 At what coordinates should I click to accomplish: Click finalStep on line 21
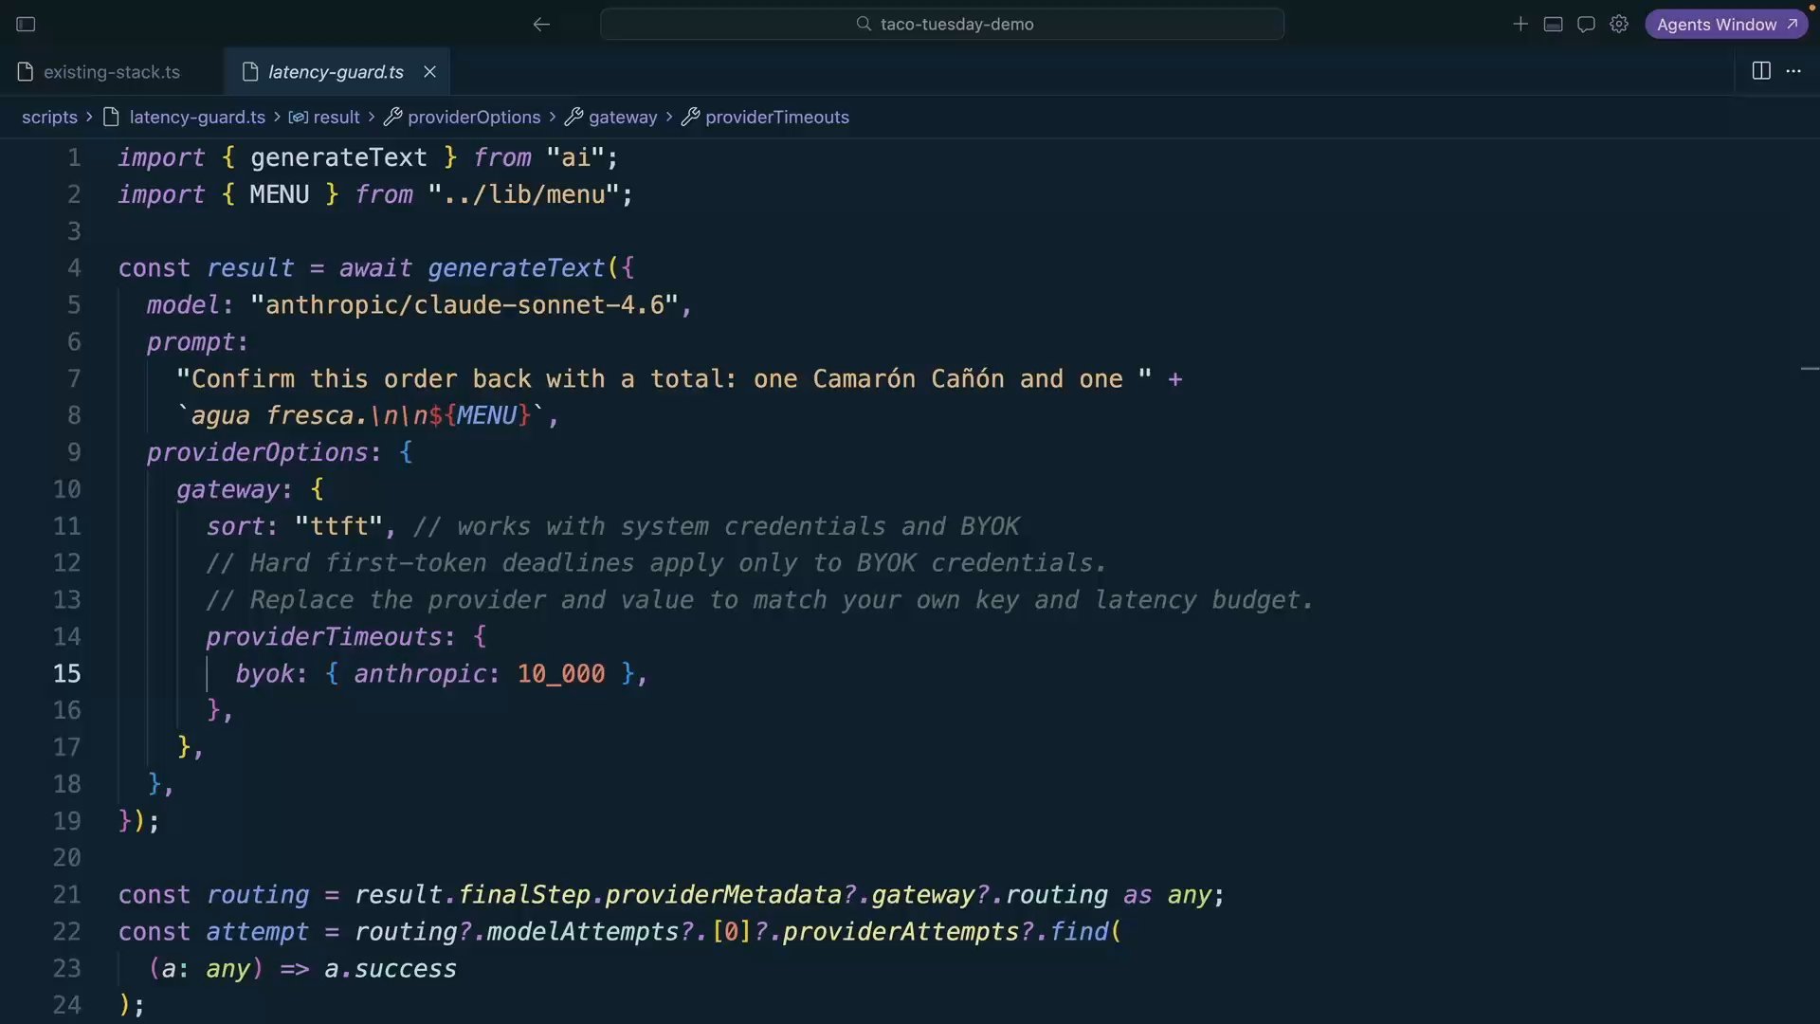point(524,895)
